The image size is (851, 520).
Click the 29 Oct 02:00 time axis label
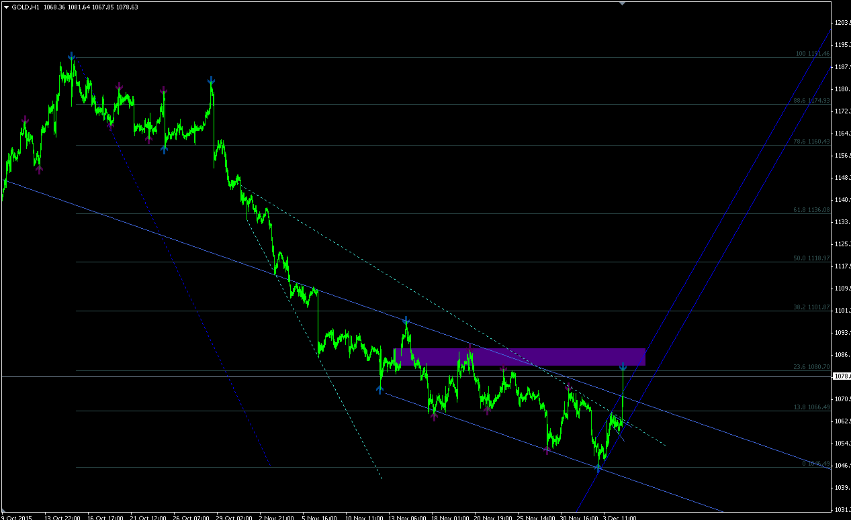pyautogui.click(x=235, y=517)
